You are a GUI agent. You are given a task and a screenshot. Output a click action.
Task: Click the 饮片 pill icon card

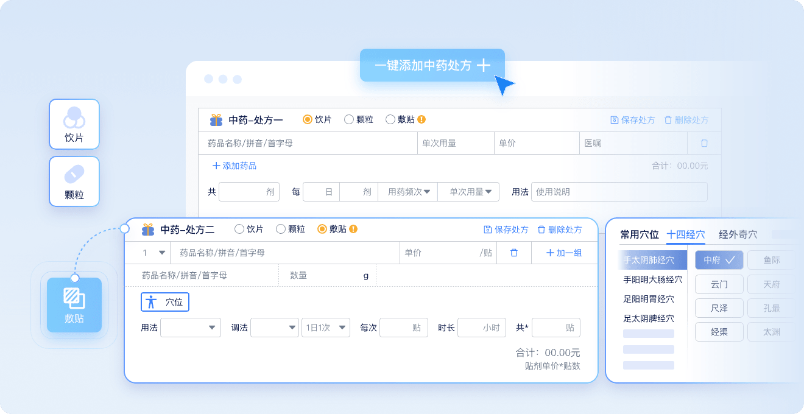tap(74, 124)
